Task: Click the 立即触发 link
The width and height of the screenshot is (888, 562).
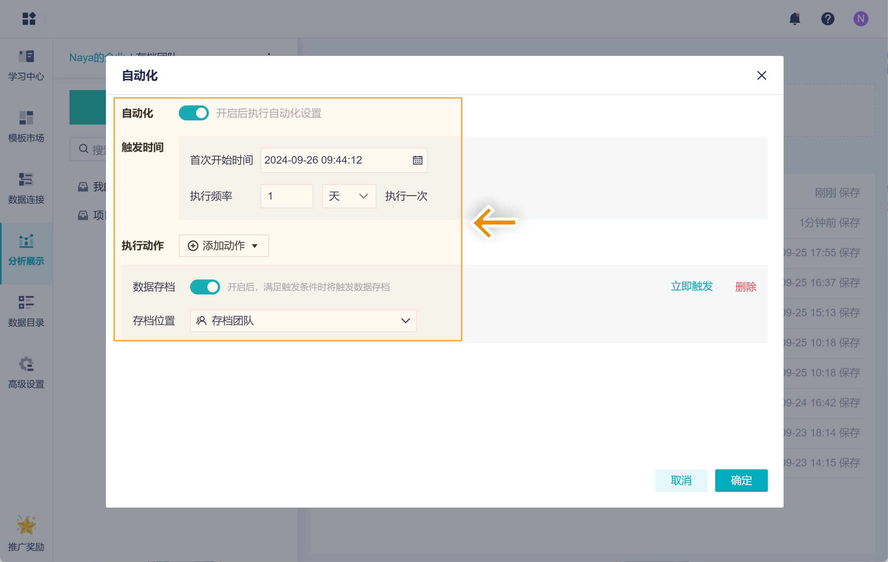Action: (692, 287)
